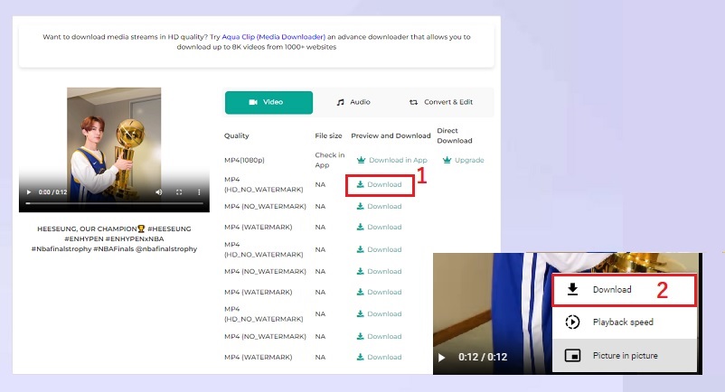The height and width of the screenshot is (392, 725).
Task: Open the Aqua Clip (Media Downloader) link
Action: [x=274, y=37]
